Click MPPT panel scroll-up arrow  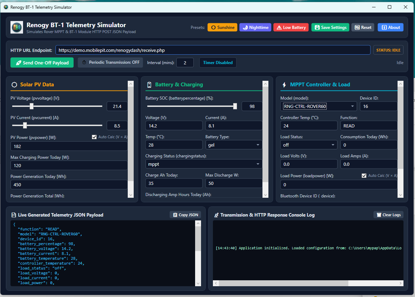click(400, 84)
